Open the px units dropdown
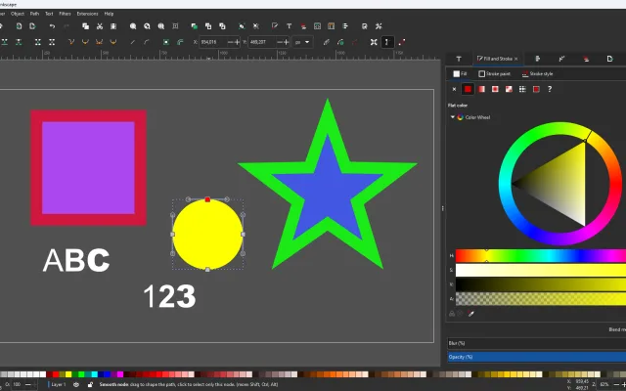 point(302,42)
